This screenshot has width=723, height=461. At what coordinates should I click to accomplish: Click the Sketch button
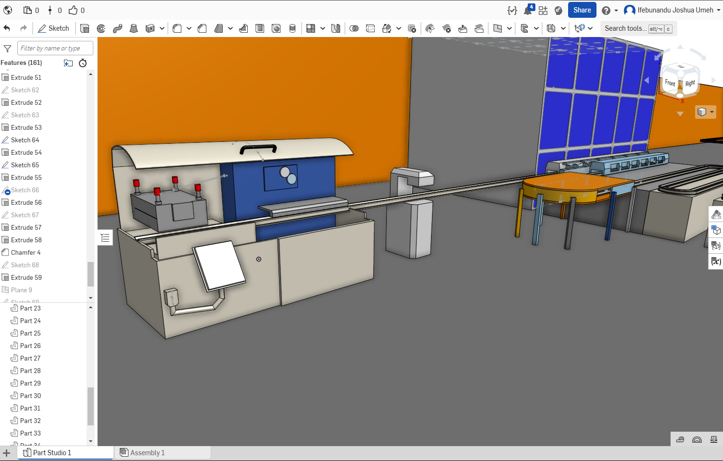point(53,28)
